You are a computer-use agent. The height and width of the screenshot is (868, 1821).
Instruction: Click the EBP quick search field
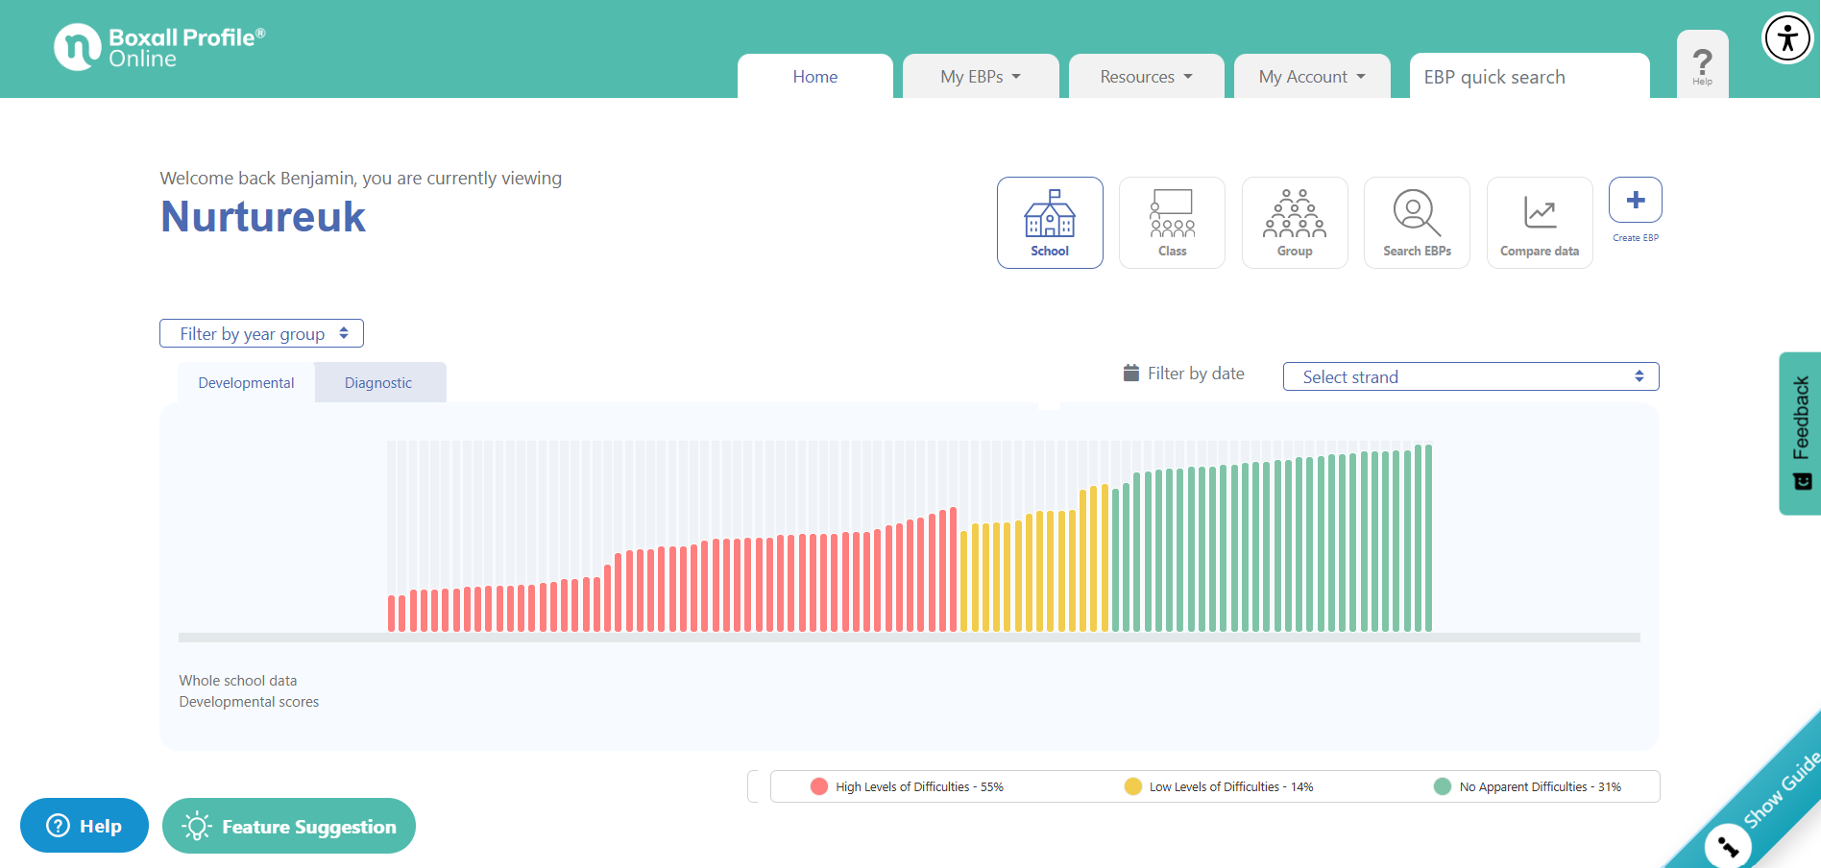(1530, 76)
